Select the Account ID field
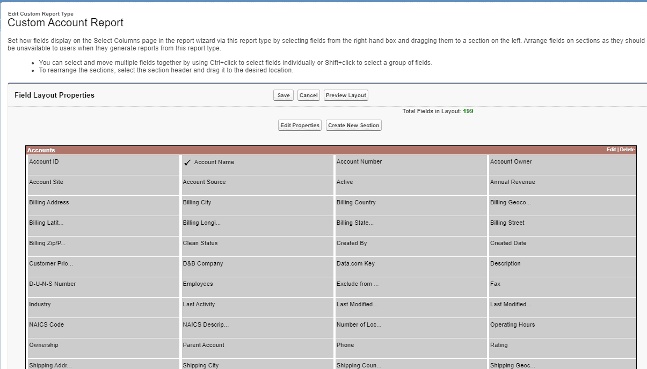Image resolution: width=647 pixels, height=369 pixels. [104, 165]
